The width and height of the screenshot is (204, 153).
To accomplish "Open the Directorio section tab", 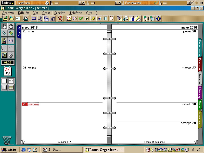I will click(200, 64).
